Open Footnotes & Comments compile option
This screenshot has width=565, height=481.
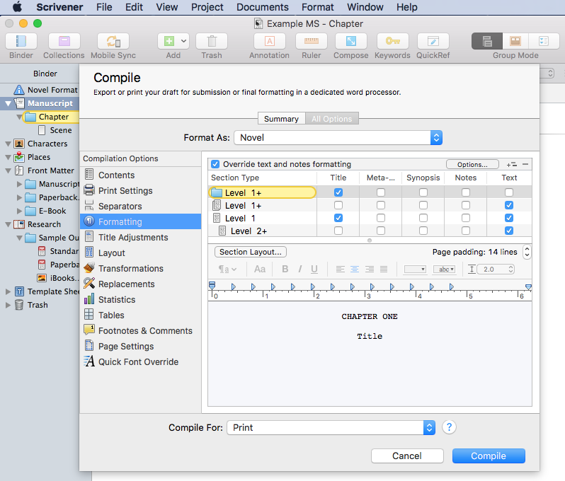pos(140,330)
